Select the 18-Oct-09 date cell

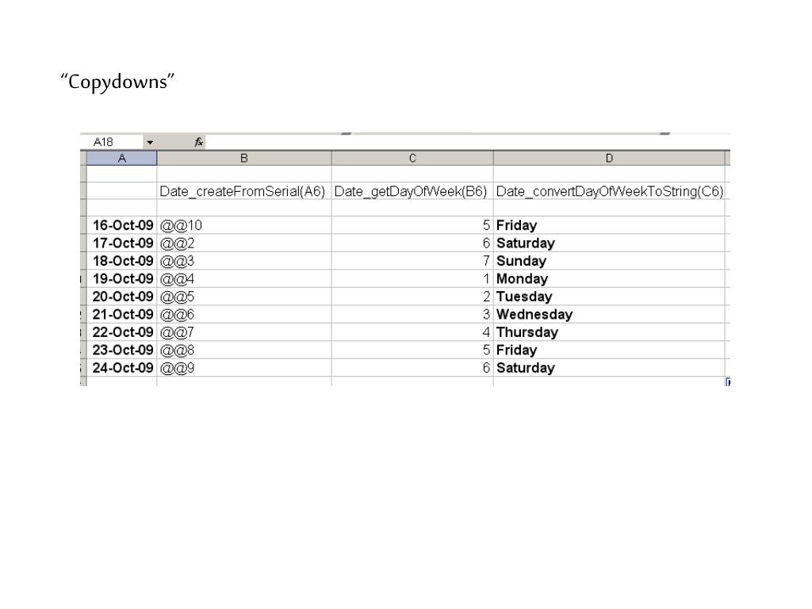(x=121, y=261)
